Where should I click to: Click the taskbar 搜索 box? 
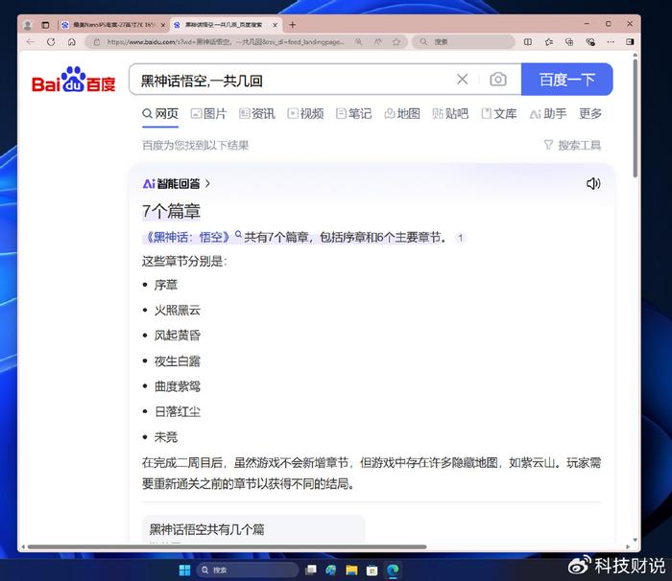pos(248,569)
